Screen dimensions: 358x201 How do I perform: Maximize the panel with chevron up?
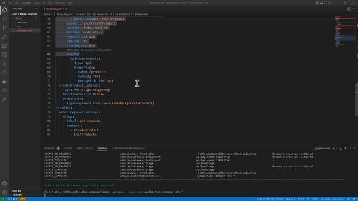click(x=350, y=149)
